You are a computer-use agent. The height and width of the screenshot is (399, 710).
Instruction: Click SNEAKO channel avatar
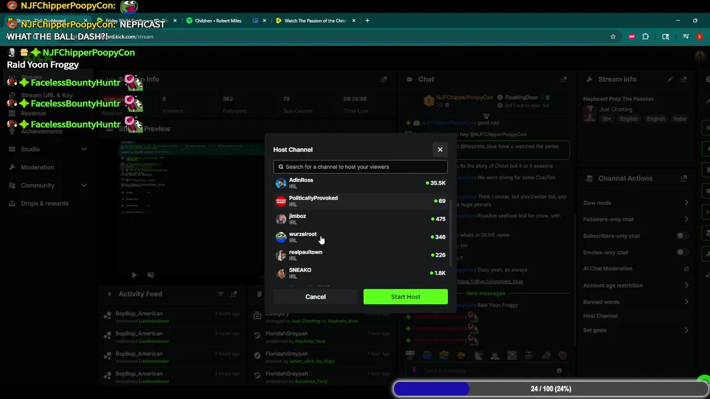point(281,273)
